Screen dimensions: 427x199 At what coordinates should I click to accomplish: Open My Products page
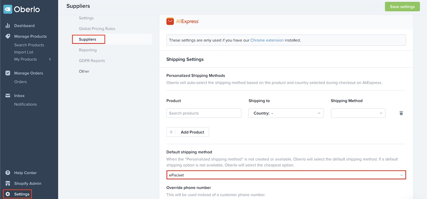[25, 59]
